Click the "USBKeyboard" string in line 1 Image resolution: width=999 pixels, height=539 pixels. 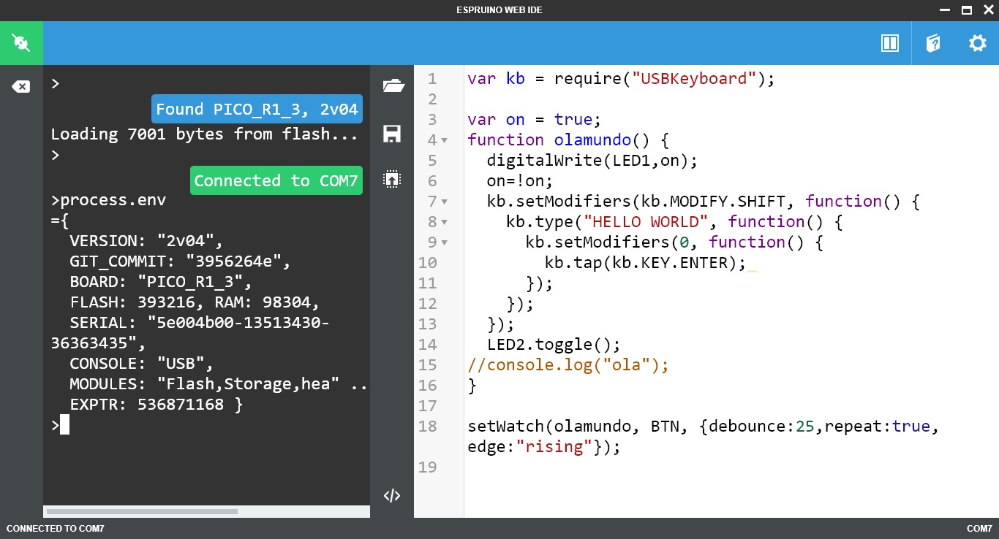click(695, 79)
